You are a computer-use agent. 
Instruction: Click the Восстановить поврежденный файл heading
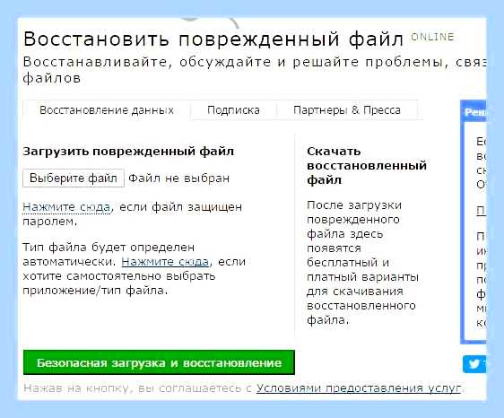213,39
